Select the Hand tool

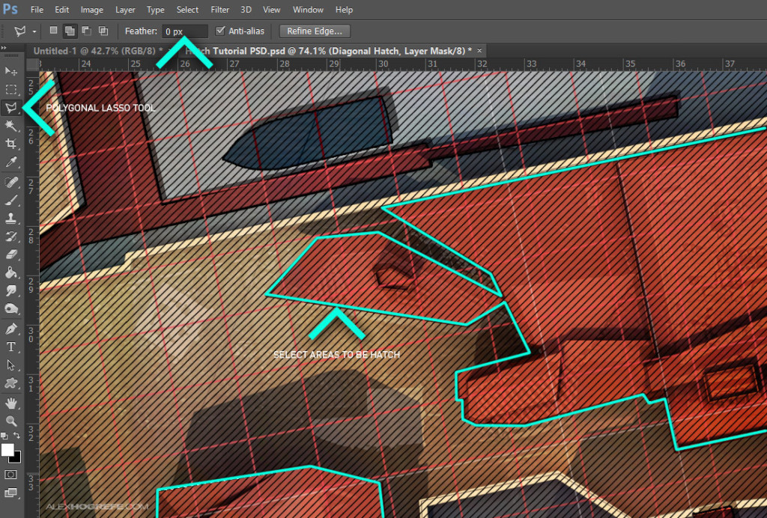click(10, 403)
